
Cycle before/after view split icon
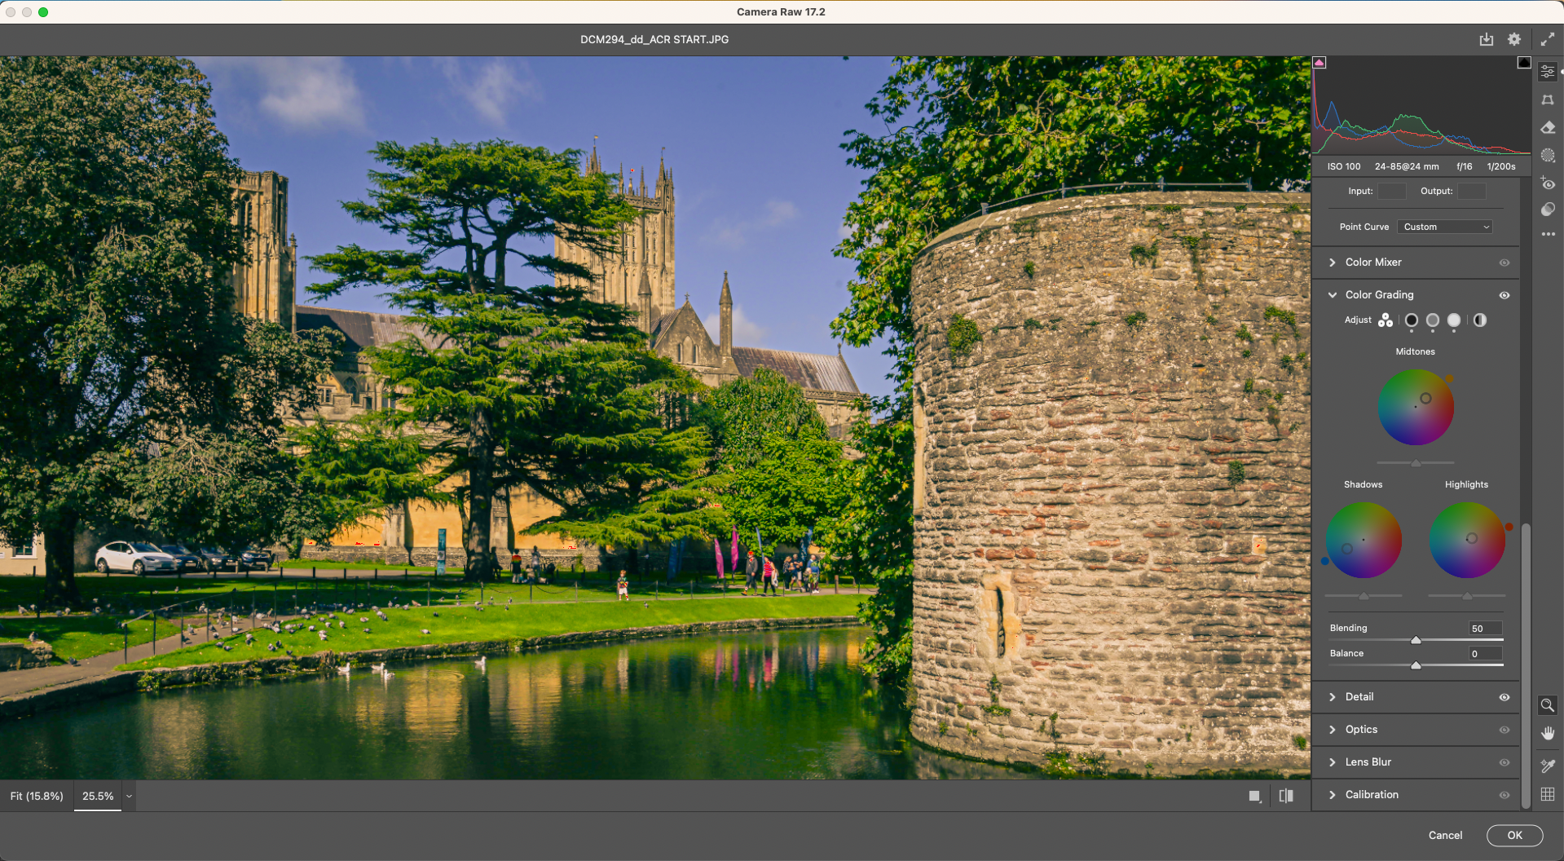click(x=1286, y=796)
